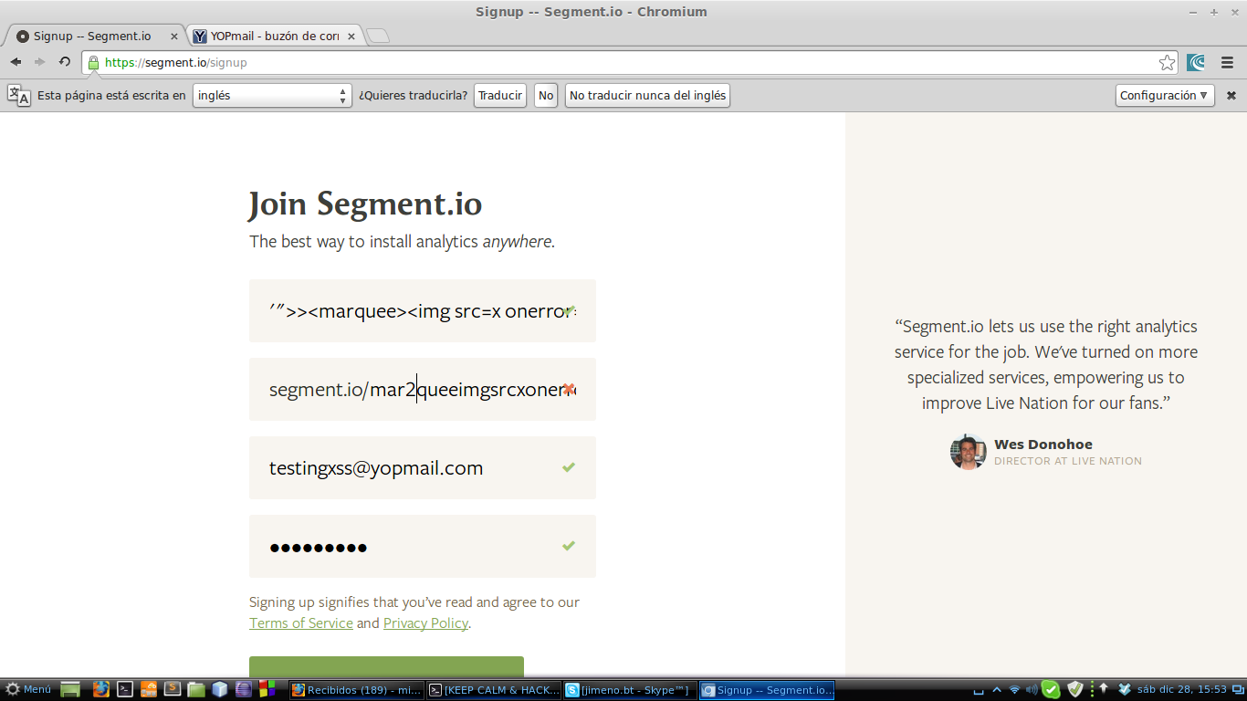This screenshot has height=701, width=1247.
Task: Open the Privacy Policy link
Action: 425,623
